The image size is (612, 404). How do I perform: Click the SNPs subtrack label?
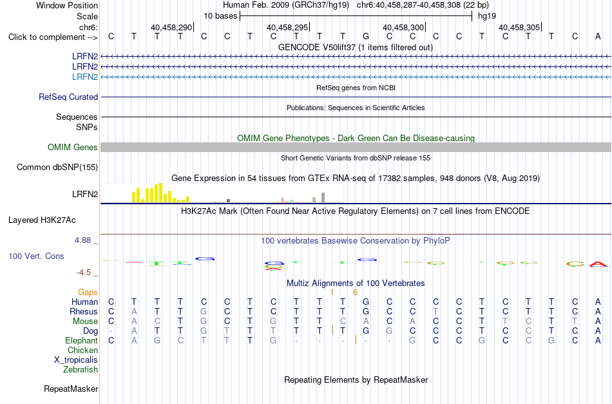coord(87,127)
